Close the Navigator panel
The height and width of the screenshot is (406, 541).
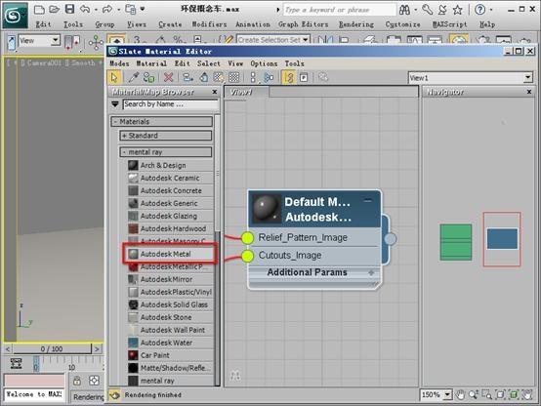click(x=529, y=92)
